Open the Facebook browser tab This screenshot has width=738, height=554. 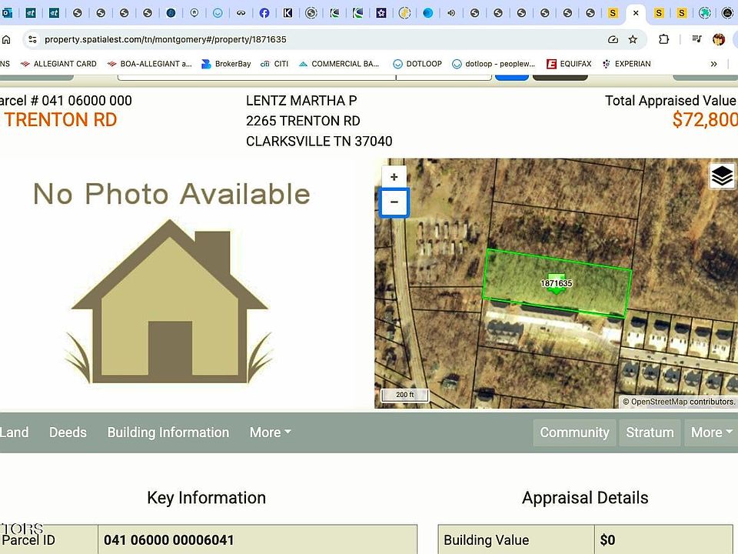click(x=264, y=13)
